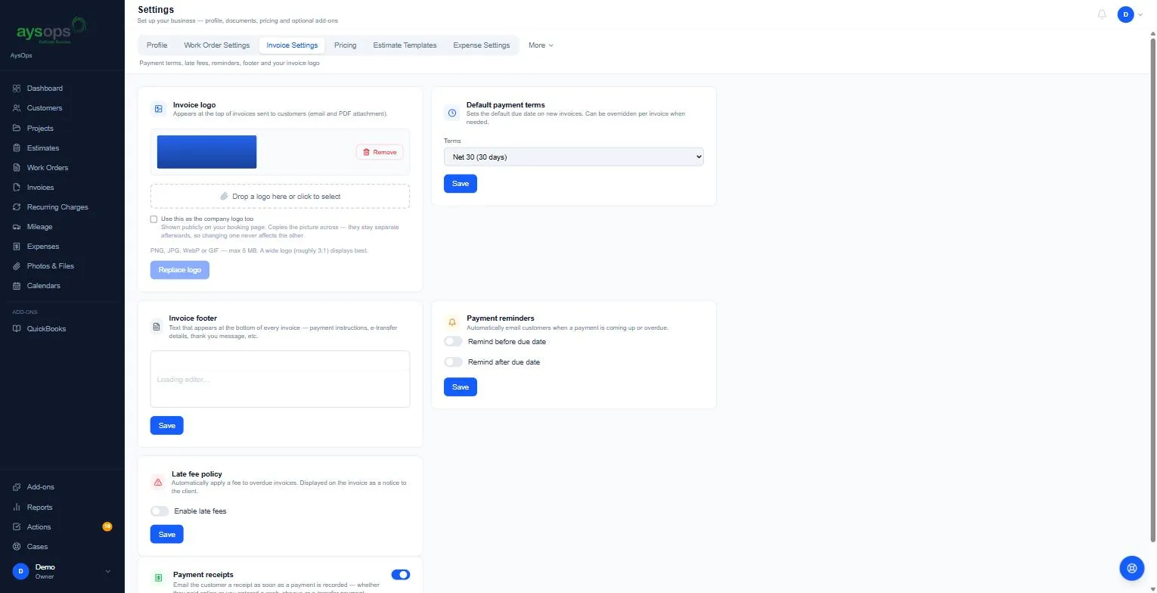This screenshot has width=1157, height=593.
Task: Save the invoice footer
Action: click(x=166, y=426)
